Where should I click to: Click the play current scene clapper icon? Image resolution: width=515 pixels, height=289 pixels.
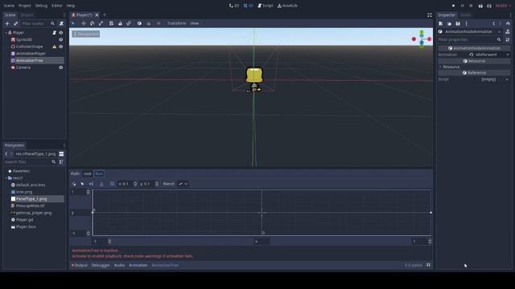tap(480, 6)
